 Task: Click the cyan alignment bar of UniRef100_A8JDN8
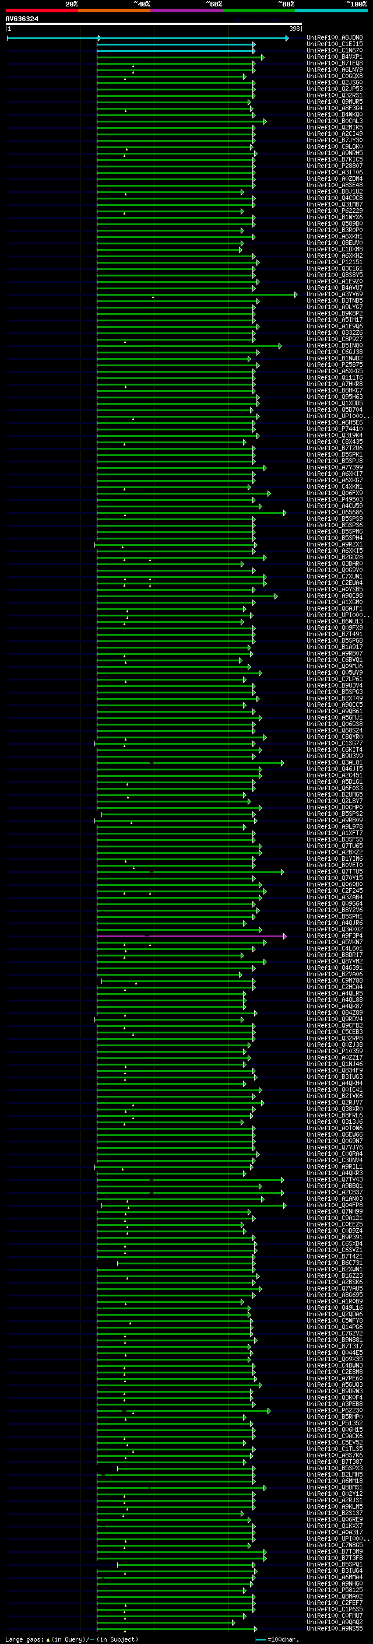(x=148, y=38)
